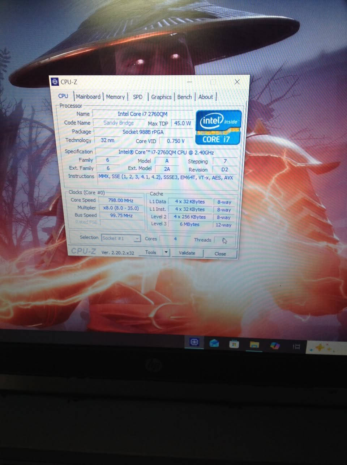The image size is (347, 465).
Task: Click the Level 2 4 x 256 KBytes value
Action: [190, 217]
